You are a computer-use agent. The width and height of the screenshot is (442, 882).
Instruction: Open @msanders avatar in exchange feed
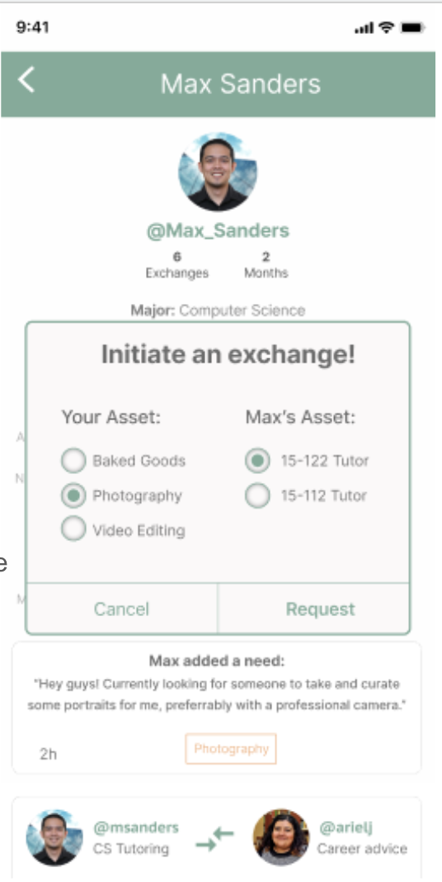54,837
